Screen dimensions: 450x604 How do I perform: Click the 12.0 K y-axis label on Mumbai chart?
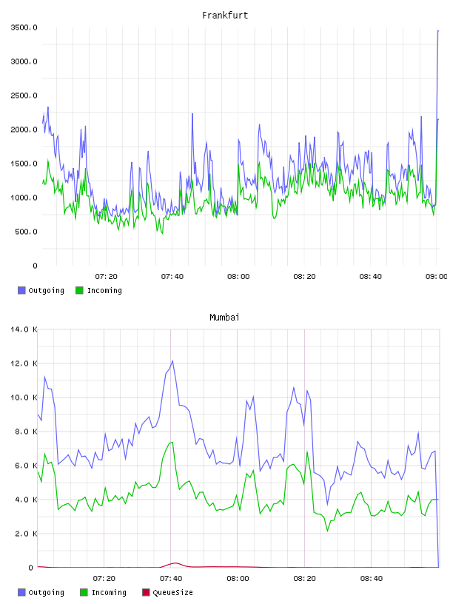(x=24, y=363)
